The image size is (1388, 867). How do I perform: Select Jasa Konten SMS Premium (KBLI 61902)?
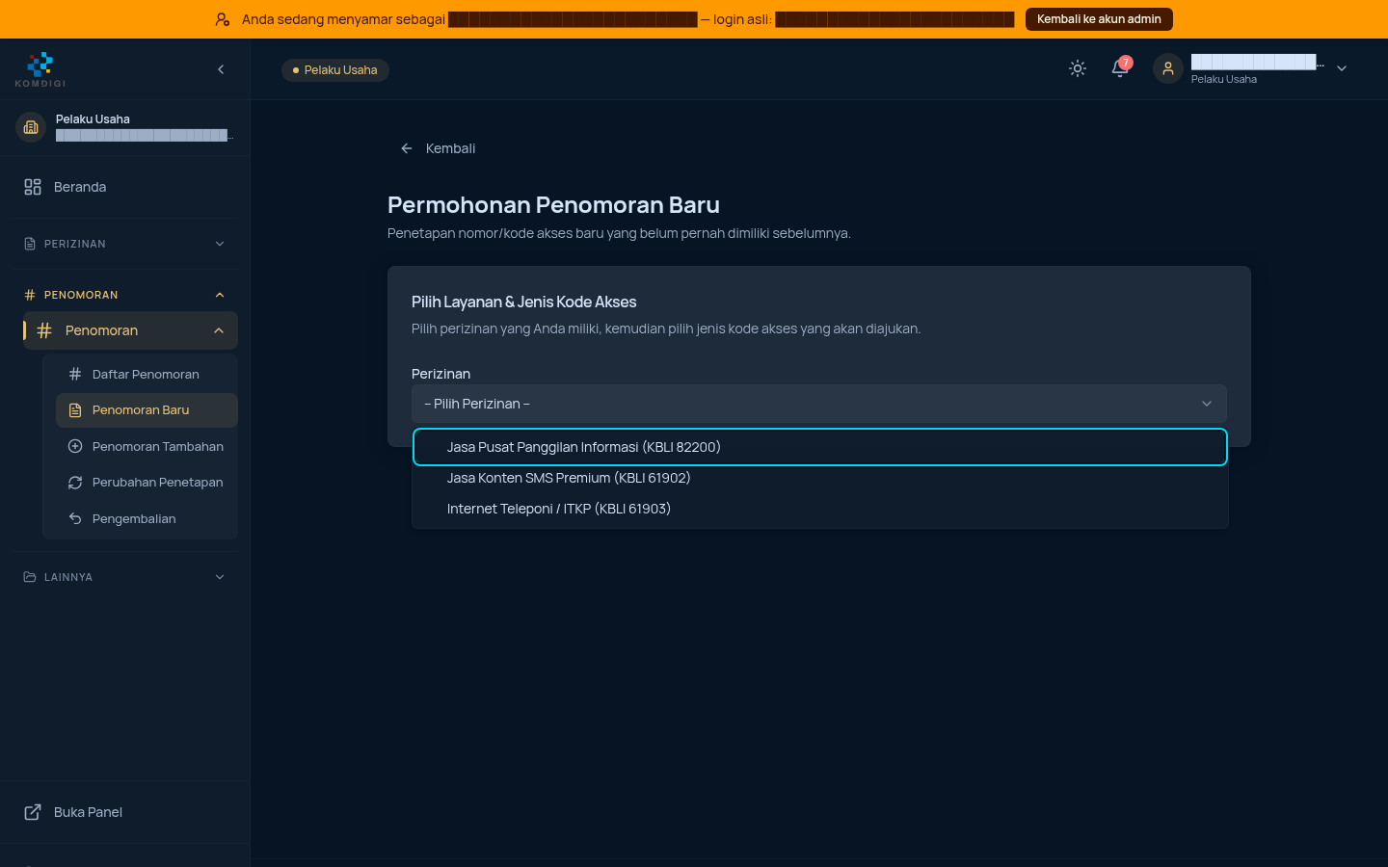pyautogui.click(x=820, y=478)
